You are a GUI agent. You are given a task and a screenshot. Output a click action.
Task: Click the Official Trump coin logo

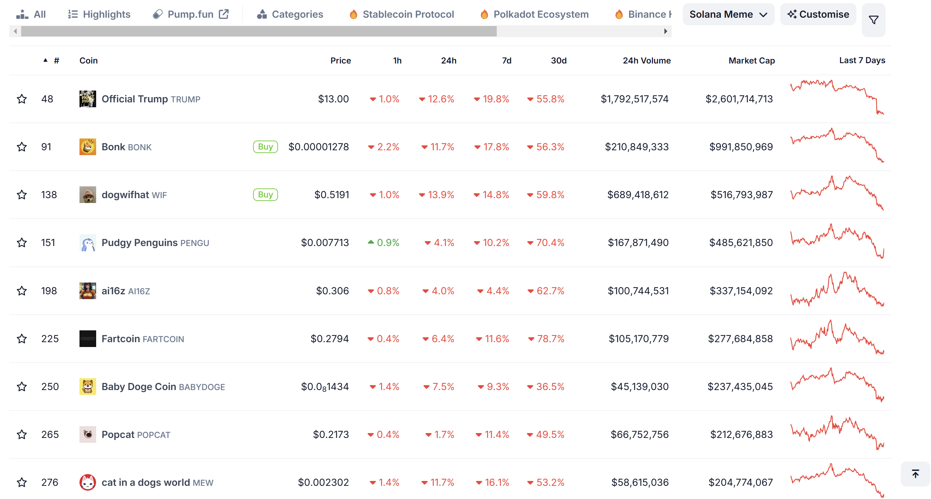[x=87, y=99]
